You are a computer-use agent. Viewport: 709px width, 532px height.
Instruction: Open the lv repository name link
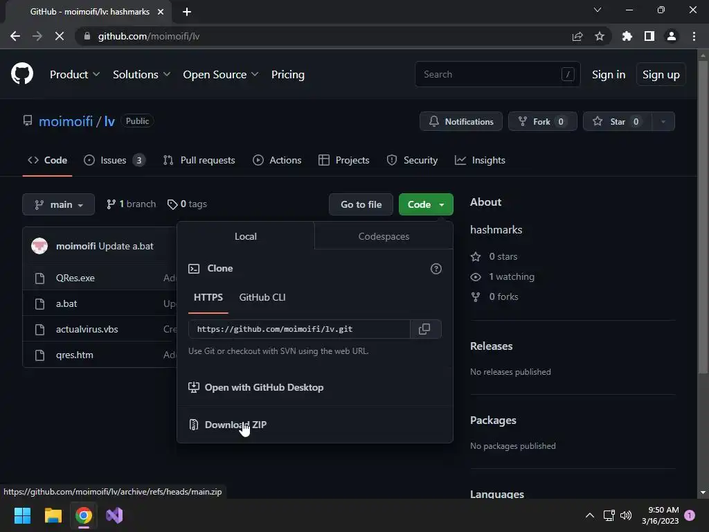109,121
